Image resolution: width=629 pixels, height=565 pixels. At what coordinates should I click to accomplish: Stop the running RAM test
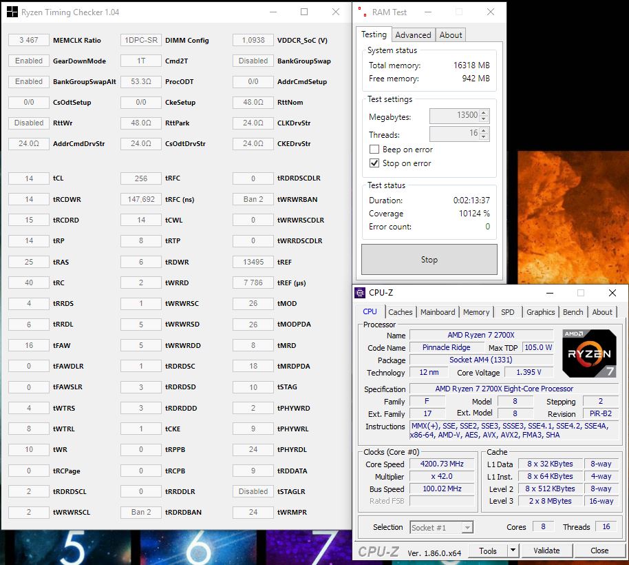[429, 259]
